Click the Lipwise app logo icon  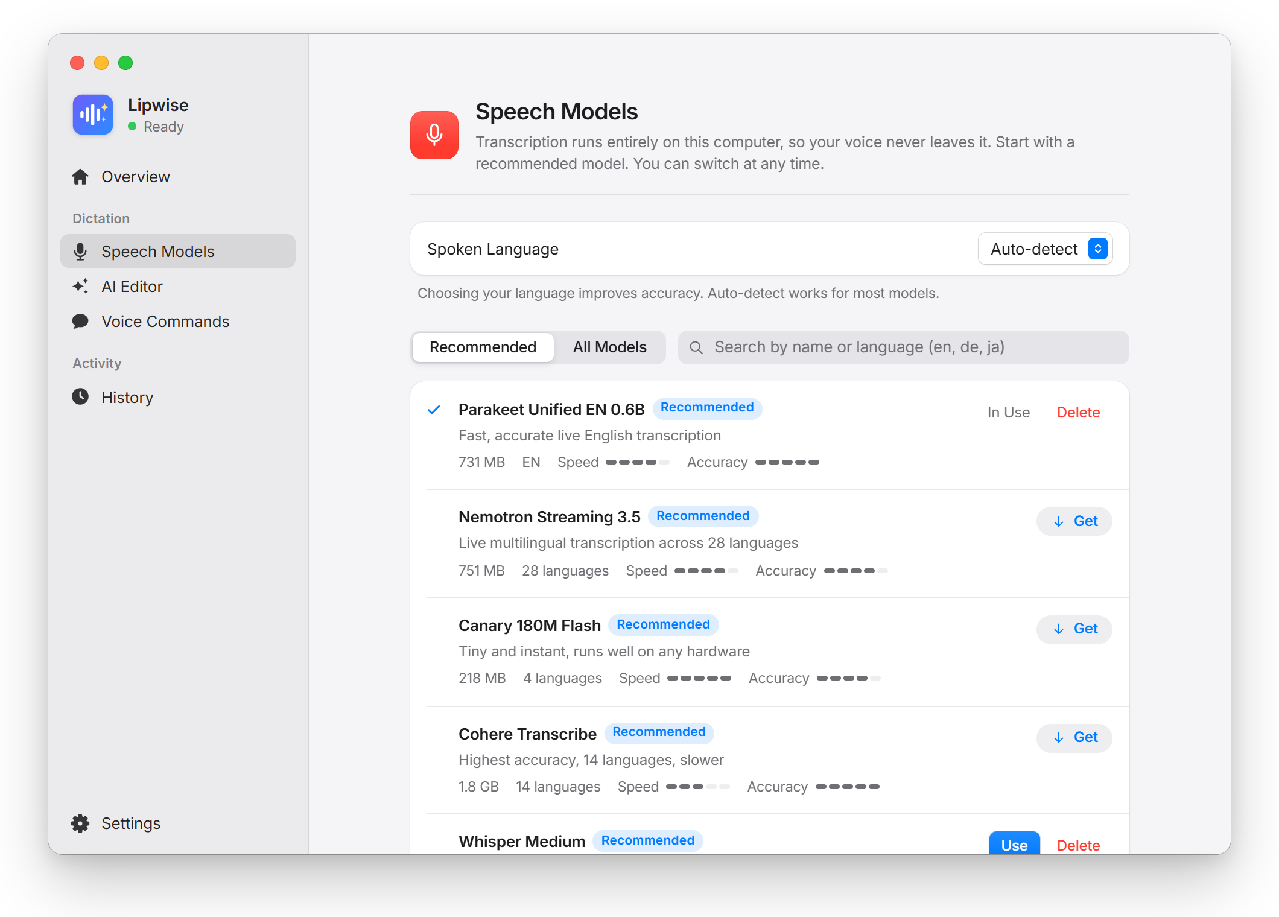(93, 115)
